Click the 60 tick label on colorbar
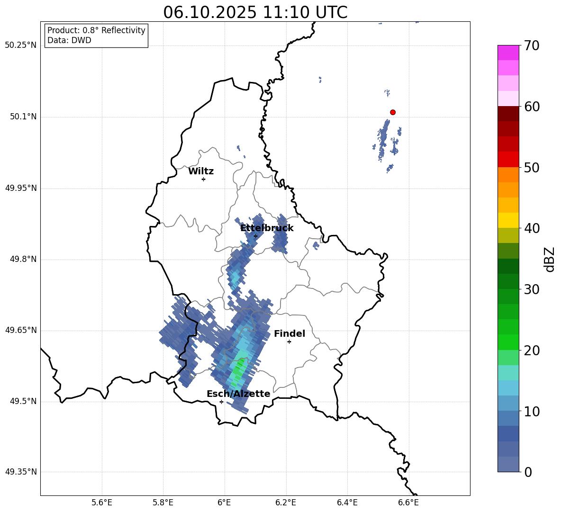Image resolution: width=561 pixels, height=512 pixels. [532, 107]
